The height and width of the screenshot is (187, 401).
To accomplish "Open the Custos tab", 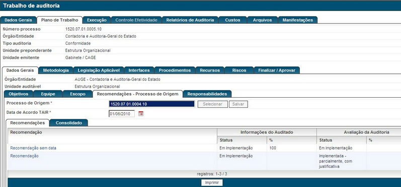I will (232, 20).
